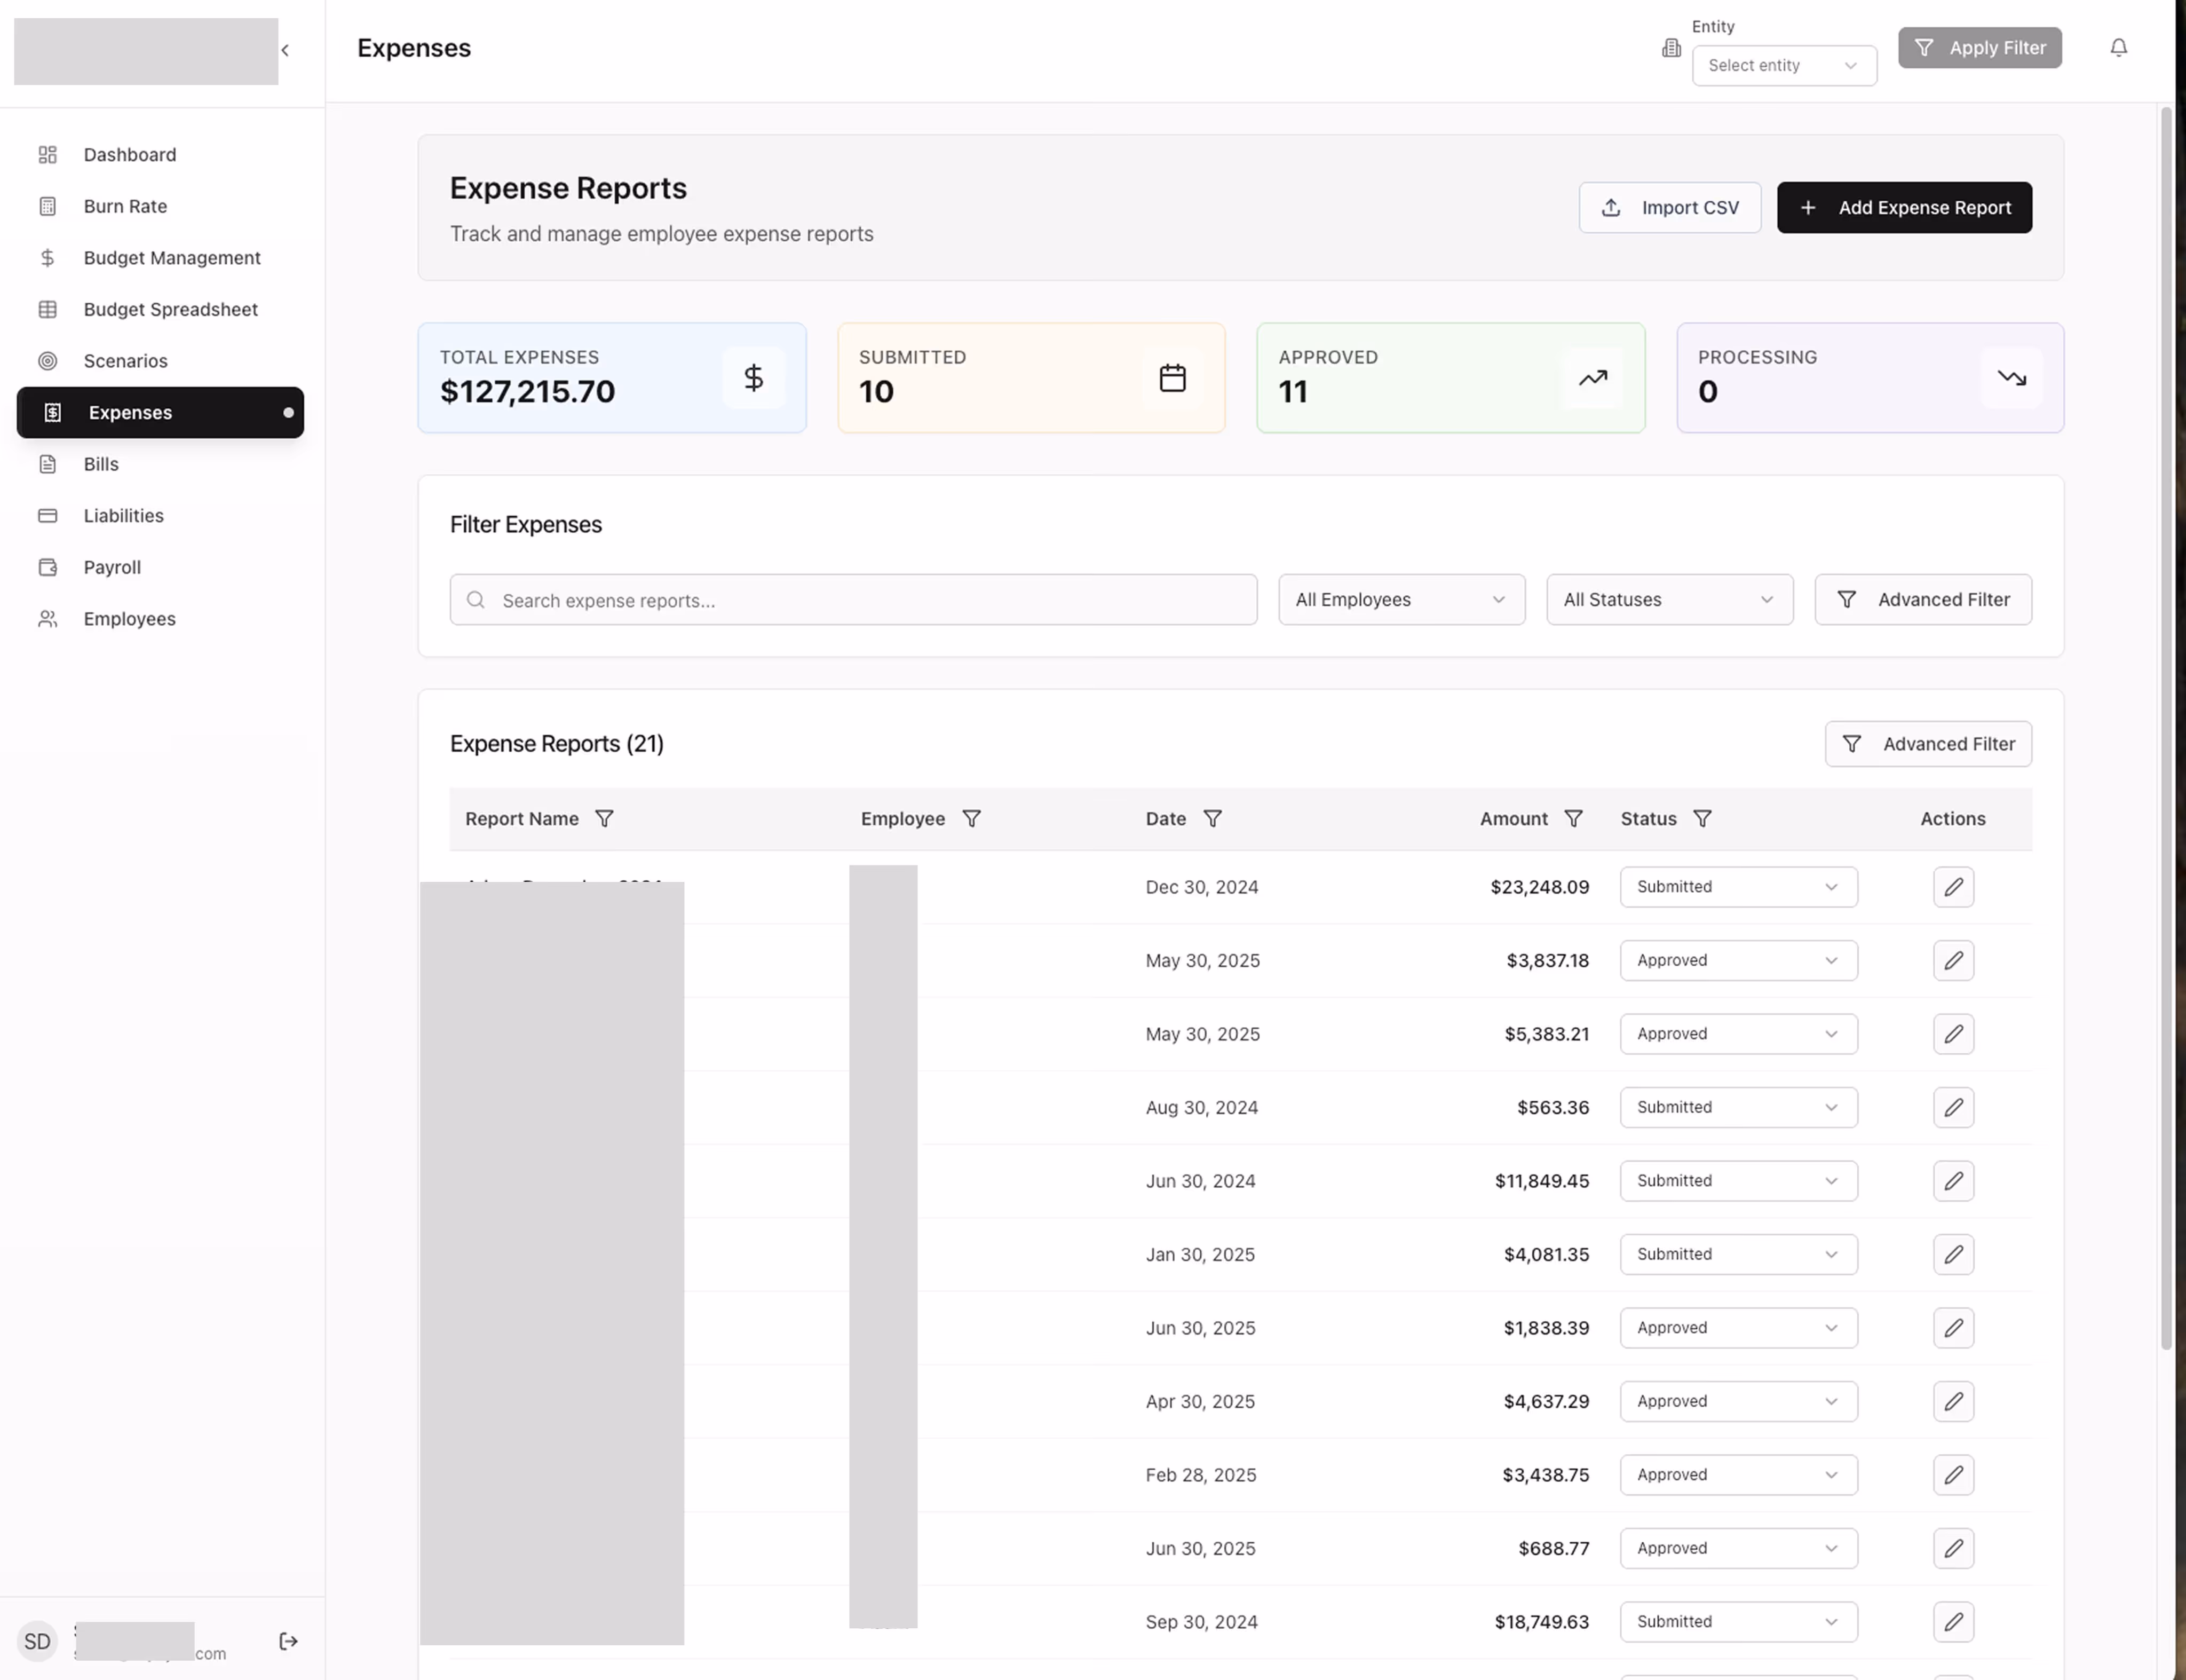Screen dimensions: 2186x1680
Task: Open the Select entity dropdown
Action: [x=1783, y=66]
